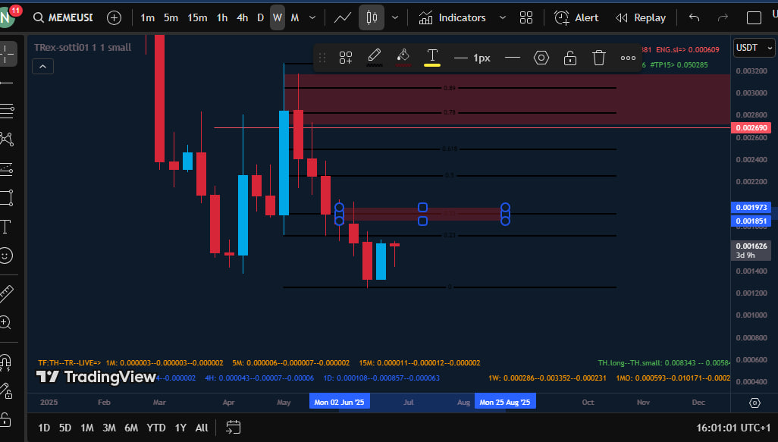Lock the selected drawing
Screen dimensions: 778x442
pos(570,58)
